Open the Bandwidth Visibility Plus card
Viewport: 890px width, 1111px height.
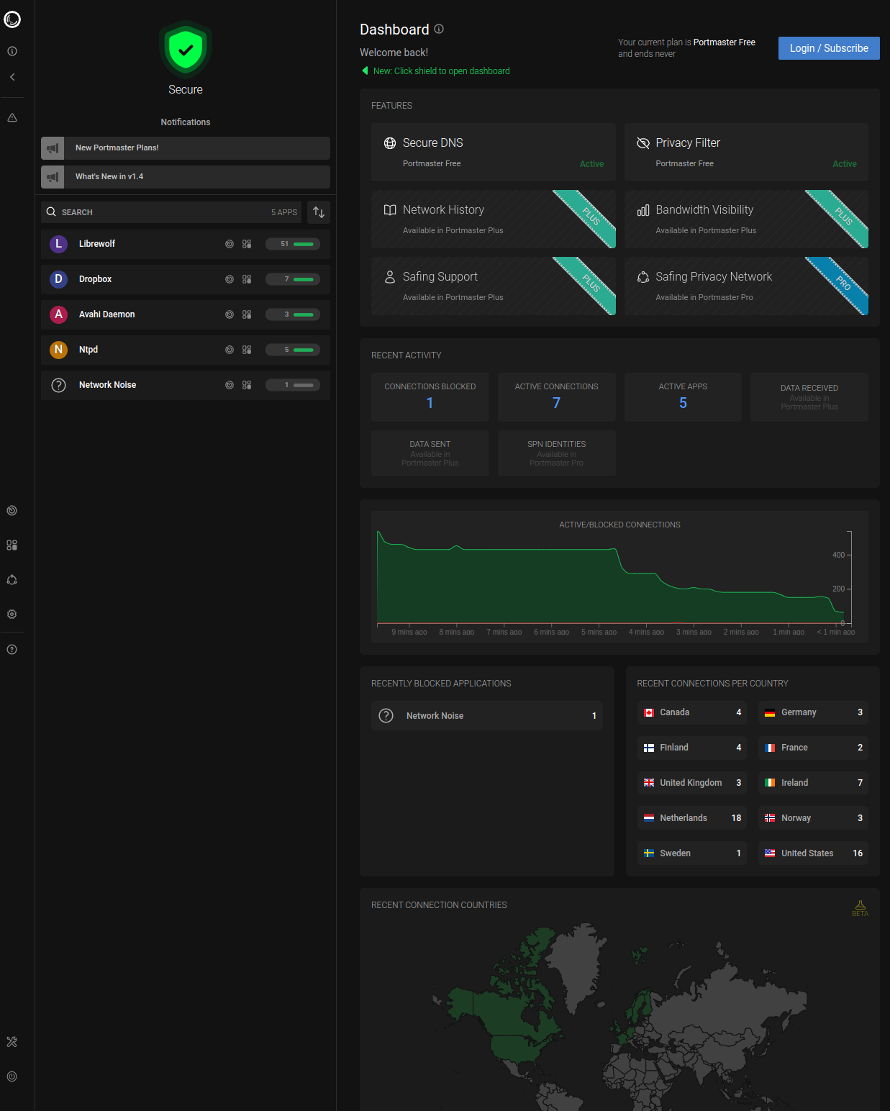pyautogui.click(x=746, y=219)
